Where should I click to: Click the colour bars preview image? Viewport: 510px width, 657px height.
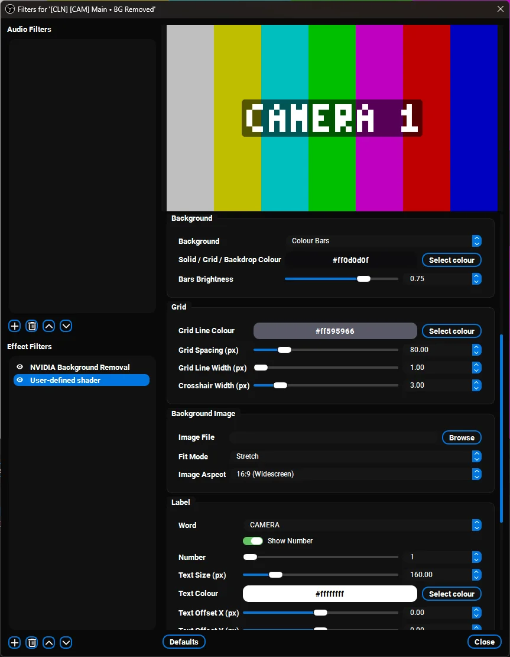(332, 118)
